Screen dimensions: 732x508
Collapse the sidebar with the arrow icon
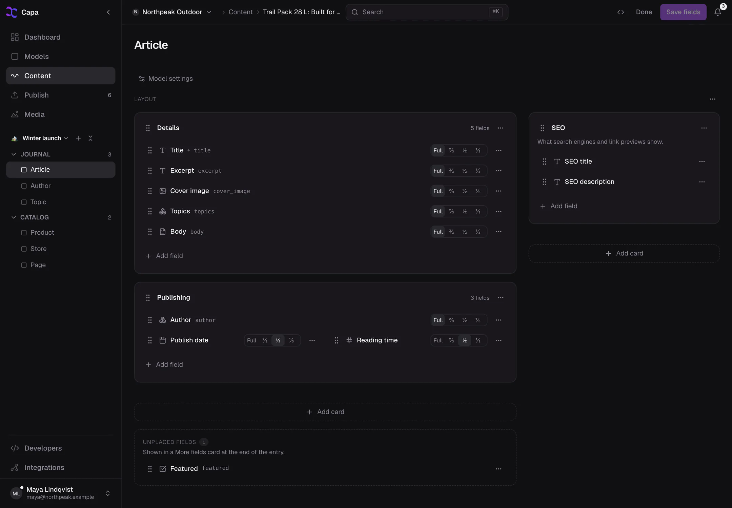pyautogui.click(x=108, y=12)
